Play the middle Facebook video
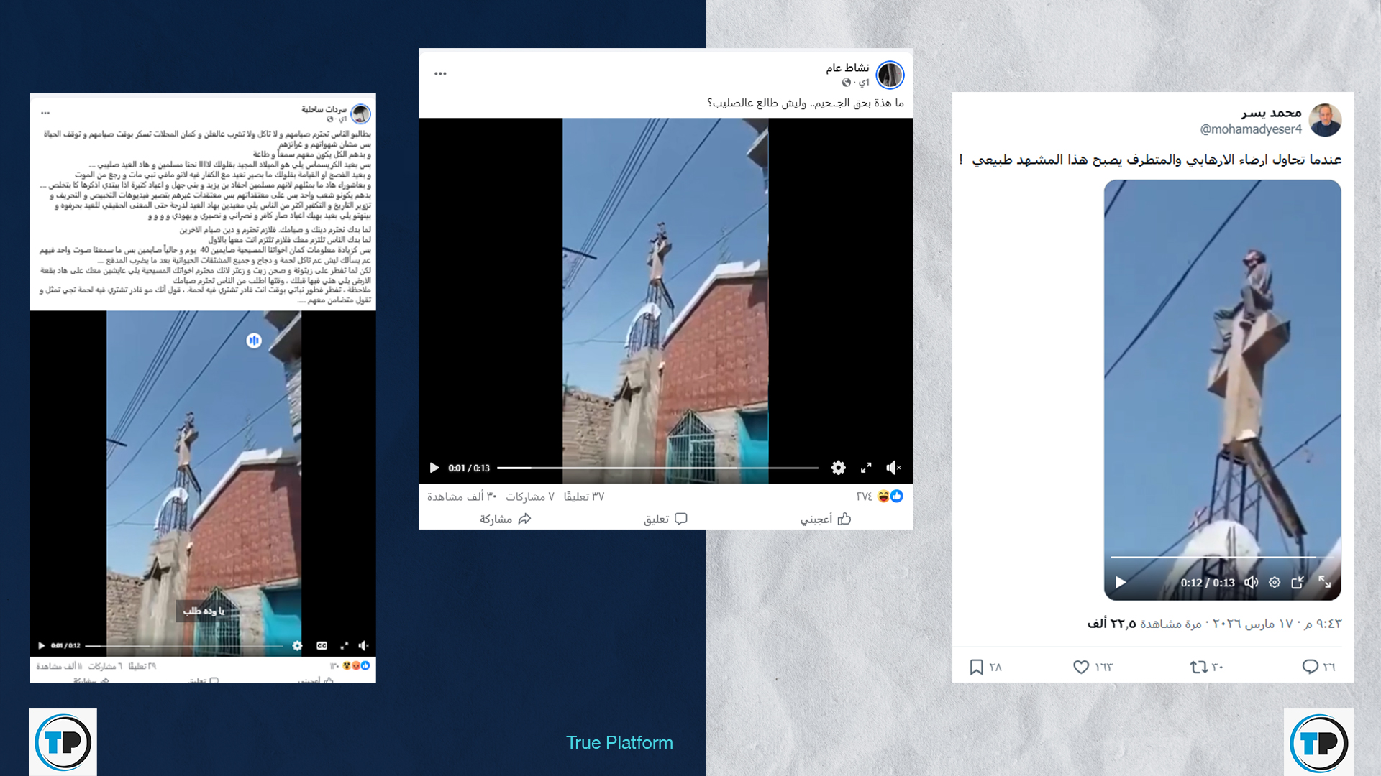The image size is (1381, 776). click(434, 468)
